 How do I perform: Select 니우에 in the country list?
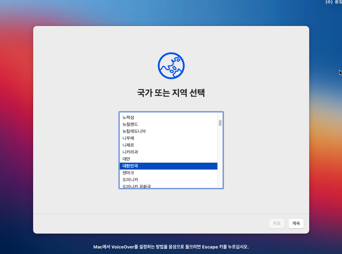tap(168, 138)
